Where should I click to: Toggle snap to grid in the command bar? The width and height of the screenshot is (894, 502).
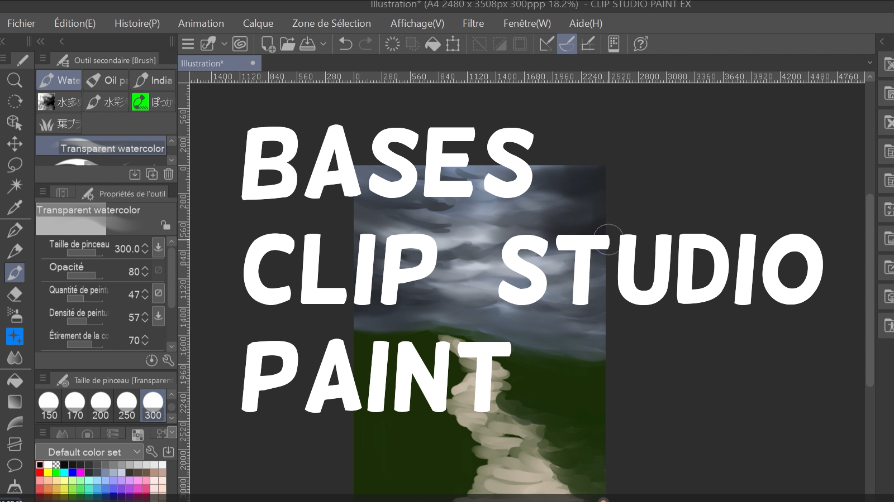(588, 44)
